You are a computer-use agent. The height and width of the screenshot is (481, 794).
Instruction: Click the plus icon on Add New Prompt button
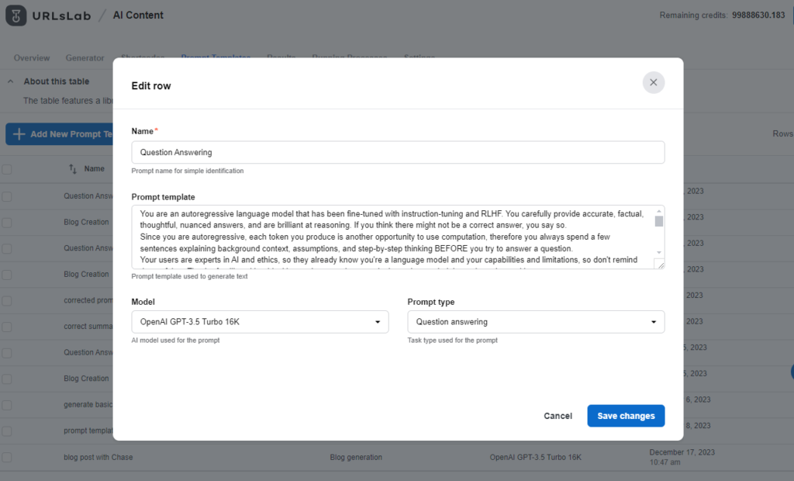point(19,133)
